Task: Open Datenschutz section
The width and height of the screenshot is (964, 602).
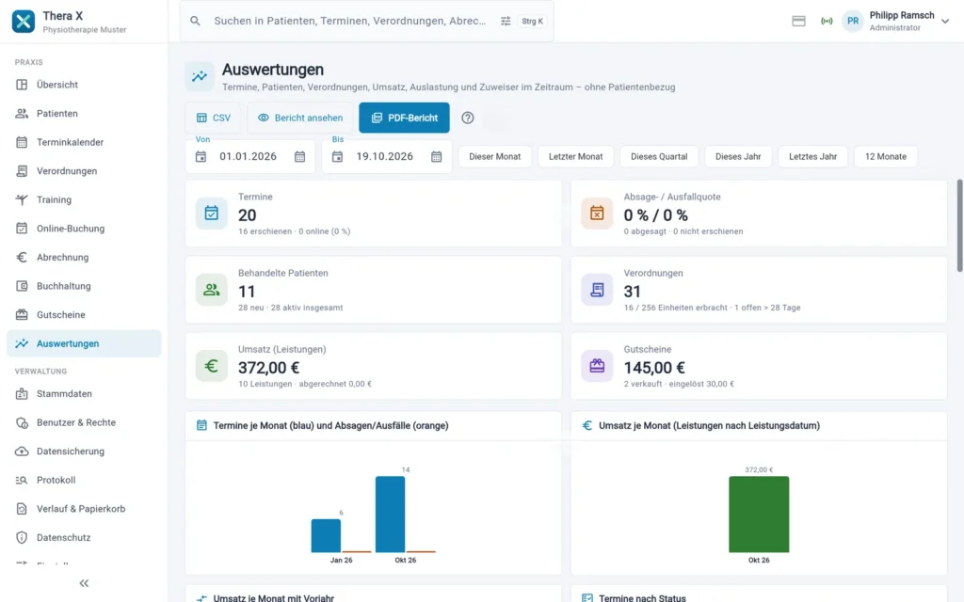Action: (x=84, y=537)
